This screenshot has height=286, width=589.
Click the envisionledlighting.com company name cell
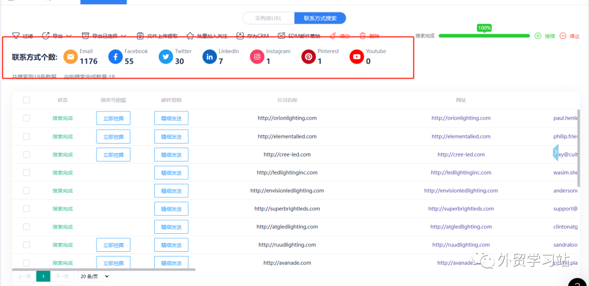pos(287,190)
